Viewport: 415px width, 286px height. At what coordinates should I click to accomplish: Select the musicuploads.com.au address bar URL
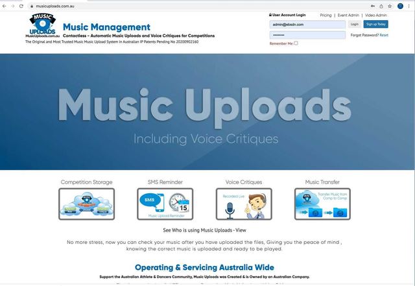(55, 6)
